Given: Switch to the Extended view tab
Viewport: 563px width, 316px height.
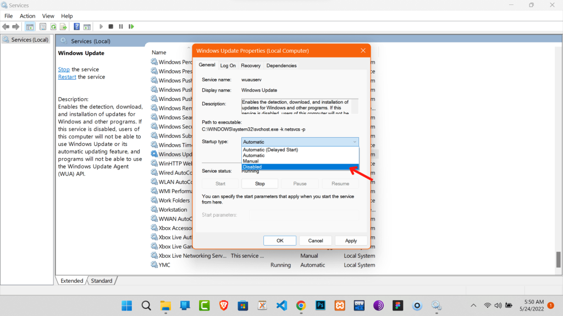Looking at the screenshot, I should click(x=72, y=280).
